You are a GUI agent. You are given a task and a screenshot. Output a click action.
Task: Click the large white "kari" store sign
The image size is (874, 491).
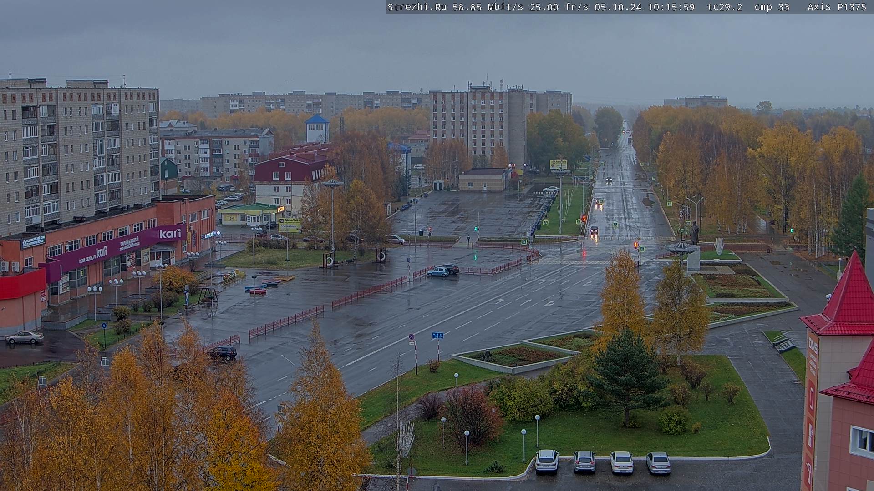(x=170, y=234)
